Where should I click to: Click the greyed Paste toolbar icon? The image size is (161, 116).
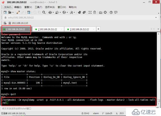tap(39, 13)
